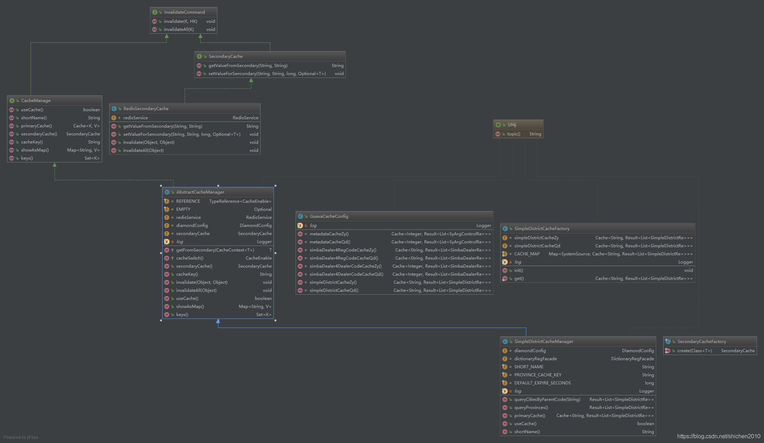
Task: Select the CacheManage interface icon
Action: tap(12, 101)
